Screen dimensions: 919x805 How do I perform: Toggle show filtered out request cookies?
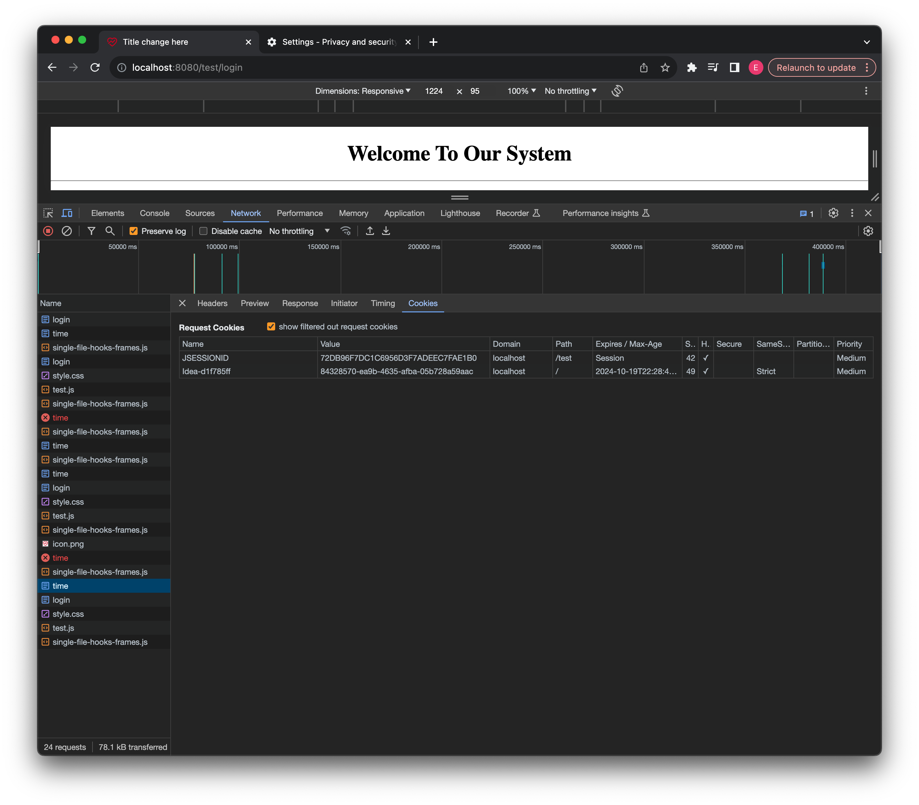(271, 327)
